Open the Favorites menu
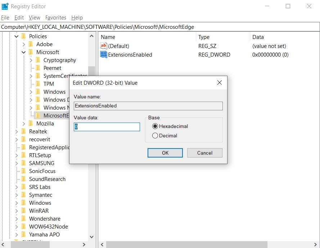The width and height of the screenshot is (320, 248). coord(55,18)
